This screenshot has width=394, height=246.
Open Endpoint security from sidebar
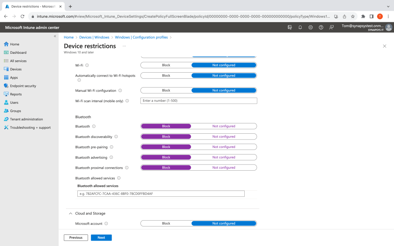click(23, 86)
